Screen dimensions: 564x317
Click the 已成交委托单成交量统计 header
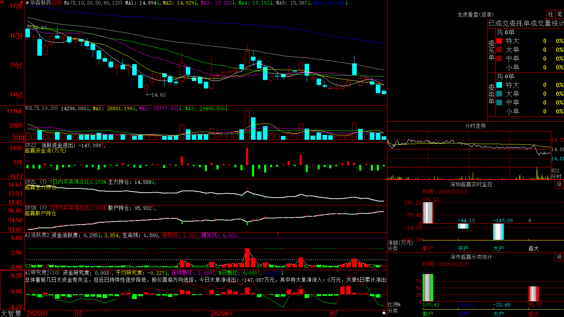tap(526, 23)
